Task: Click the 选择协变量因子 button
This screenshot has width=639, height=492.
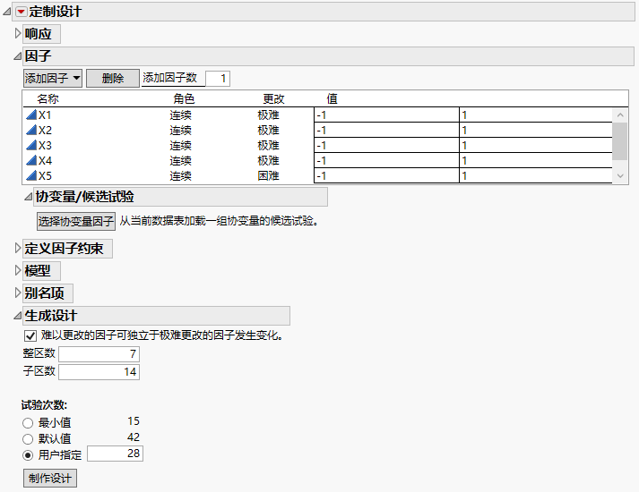Action: [76, 221]
